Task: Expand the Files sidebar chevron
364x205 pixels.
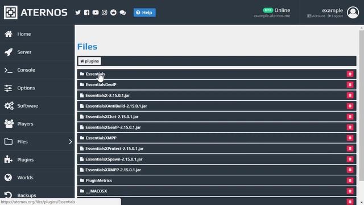Action: click(x=71, y=142)
